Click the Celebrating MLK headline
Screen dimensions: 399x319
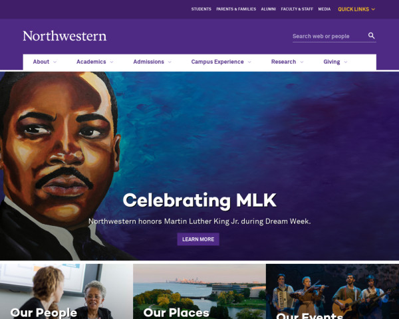[x=199, y=201]
